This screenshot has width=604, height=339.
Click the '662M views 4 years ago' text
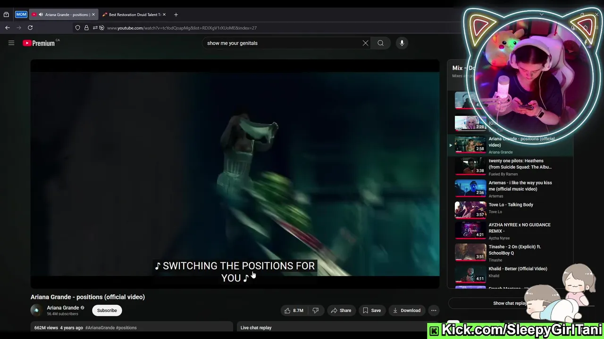tap(59, 328)
